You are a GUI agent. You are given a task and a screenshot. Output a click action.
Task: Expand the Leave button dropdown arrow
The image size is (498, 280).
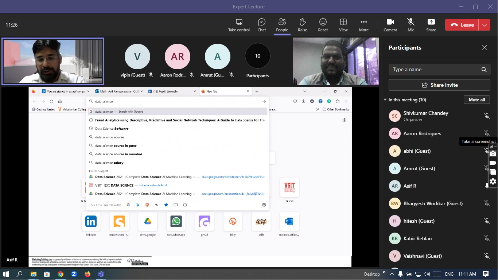coord(484,25)
